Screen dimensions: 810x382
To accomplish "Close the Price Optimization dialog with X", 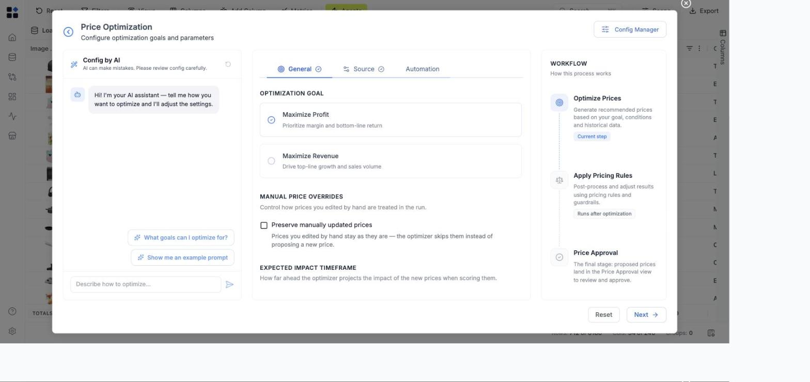I will coord(686,4).
